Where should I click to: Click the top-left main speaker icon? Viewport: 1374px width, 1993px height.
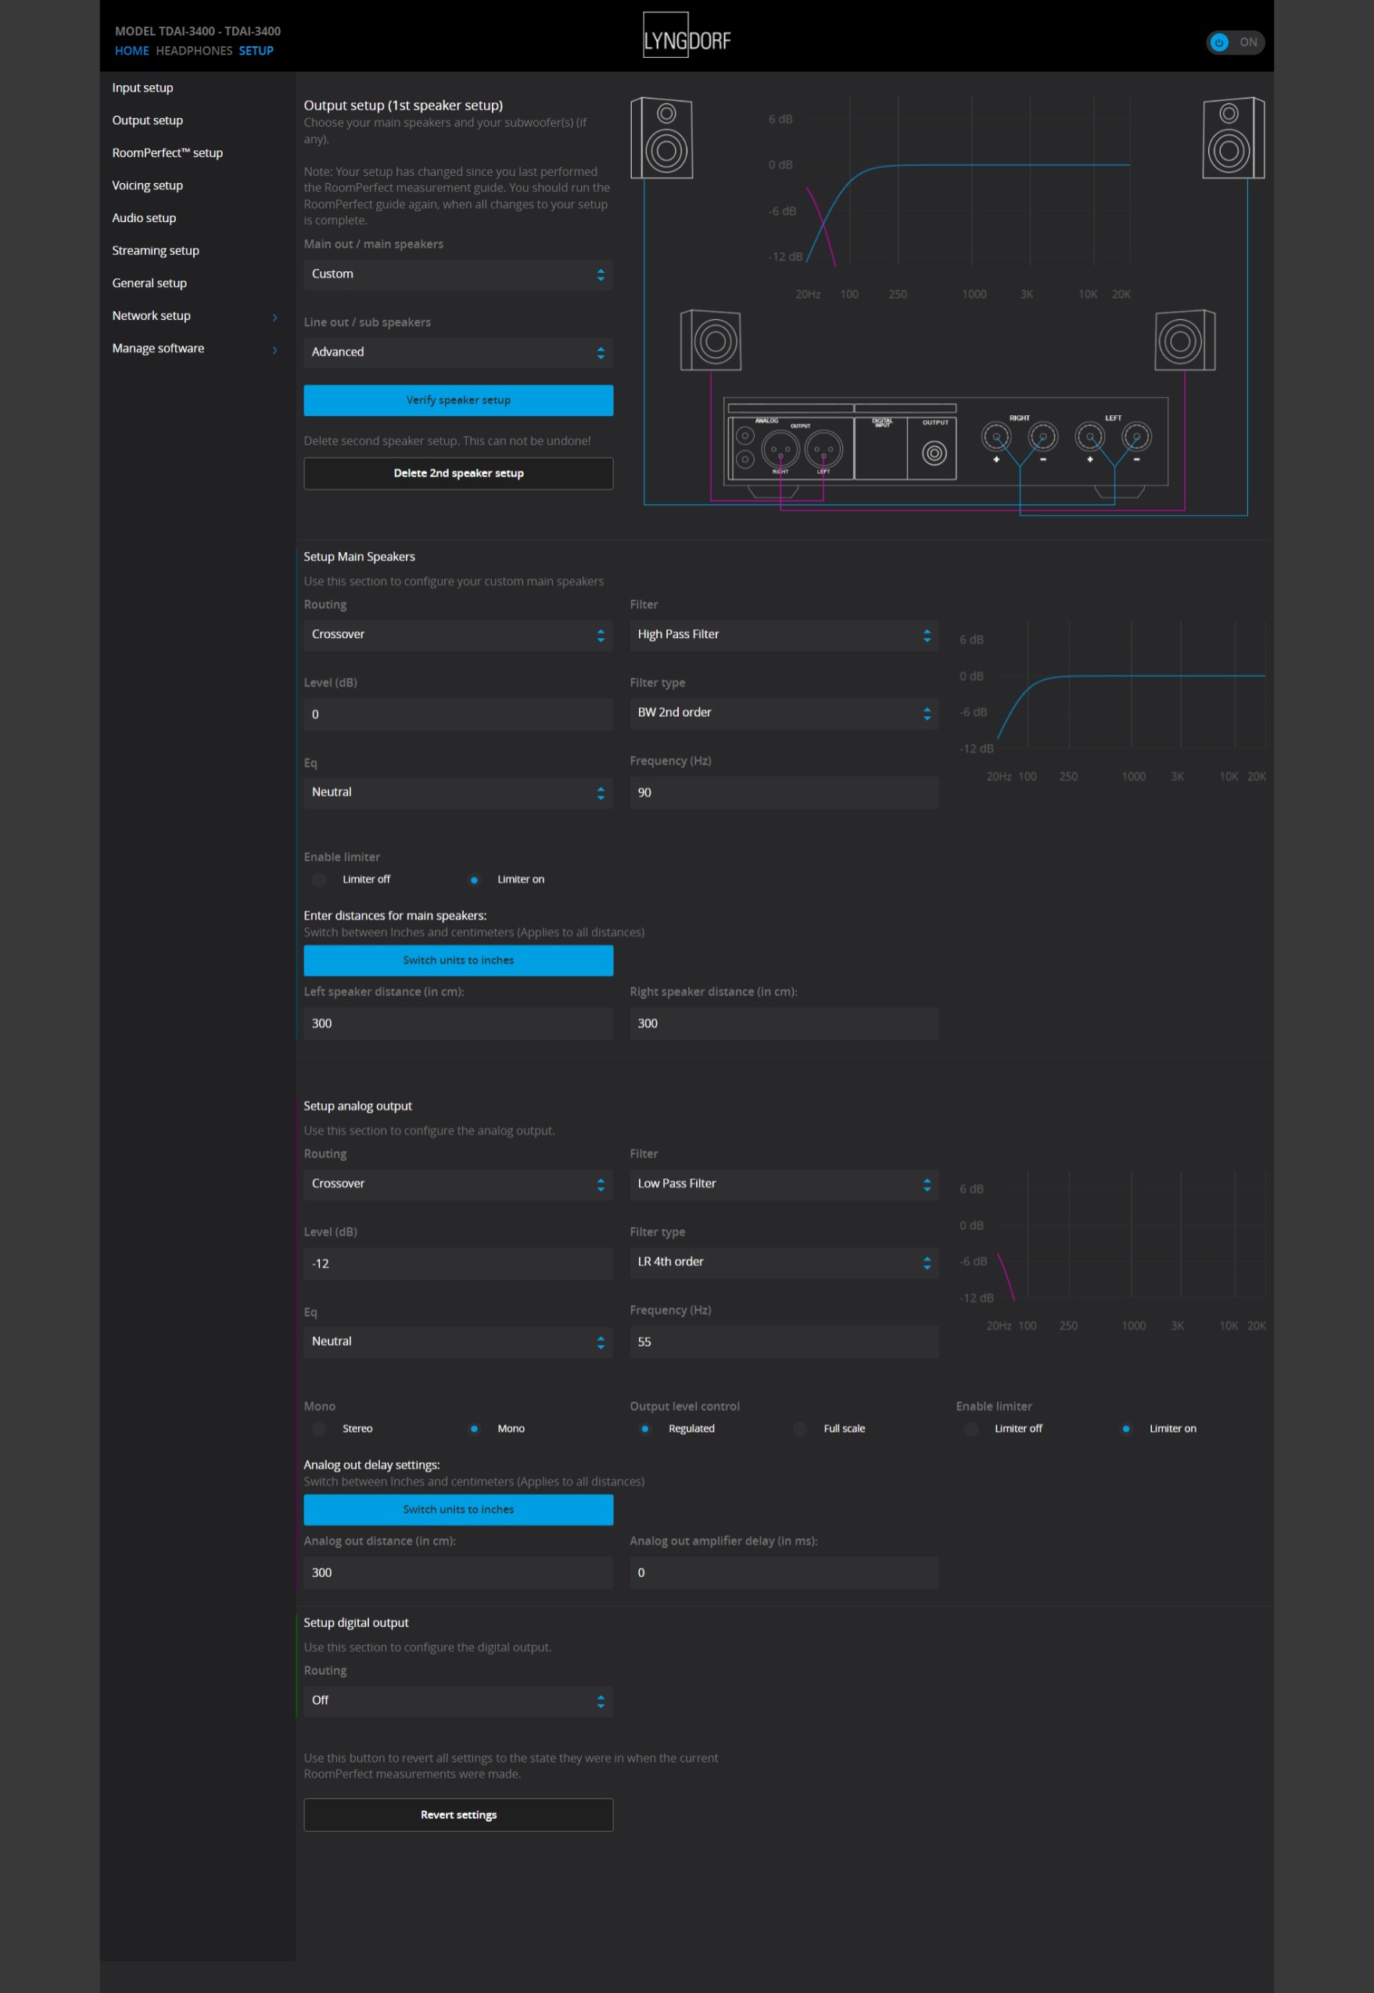coord(661,138)
